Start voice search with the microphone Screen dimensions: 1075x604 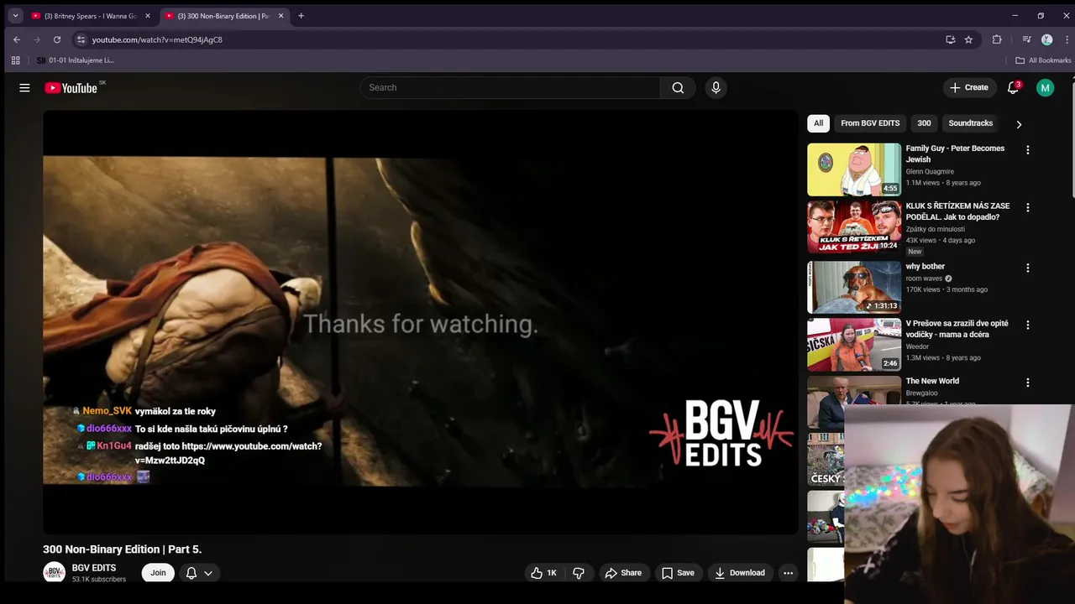(x=716, y=88)
